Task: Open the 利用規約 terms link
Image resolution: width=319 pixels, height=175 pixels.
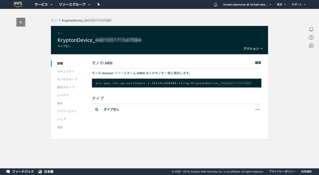Action: tap(306, 172)
